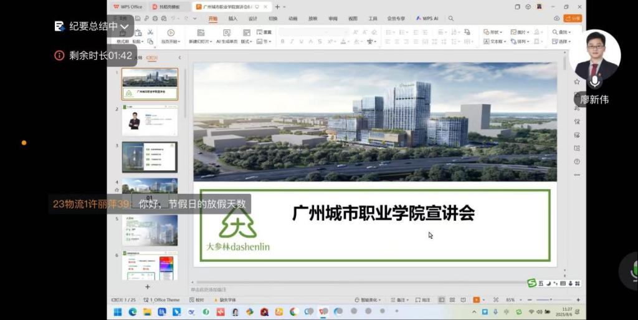
Task: Open the 工具 (Tools) ribbon tab
Action: 373,19
